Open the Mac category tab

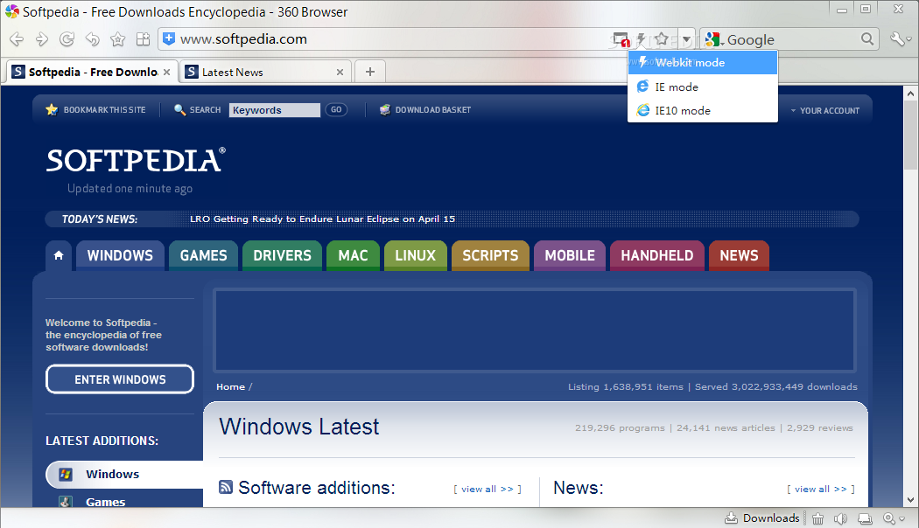click(x=353, y=256)
